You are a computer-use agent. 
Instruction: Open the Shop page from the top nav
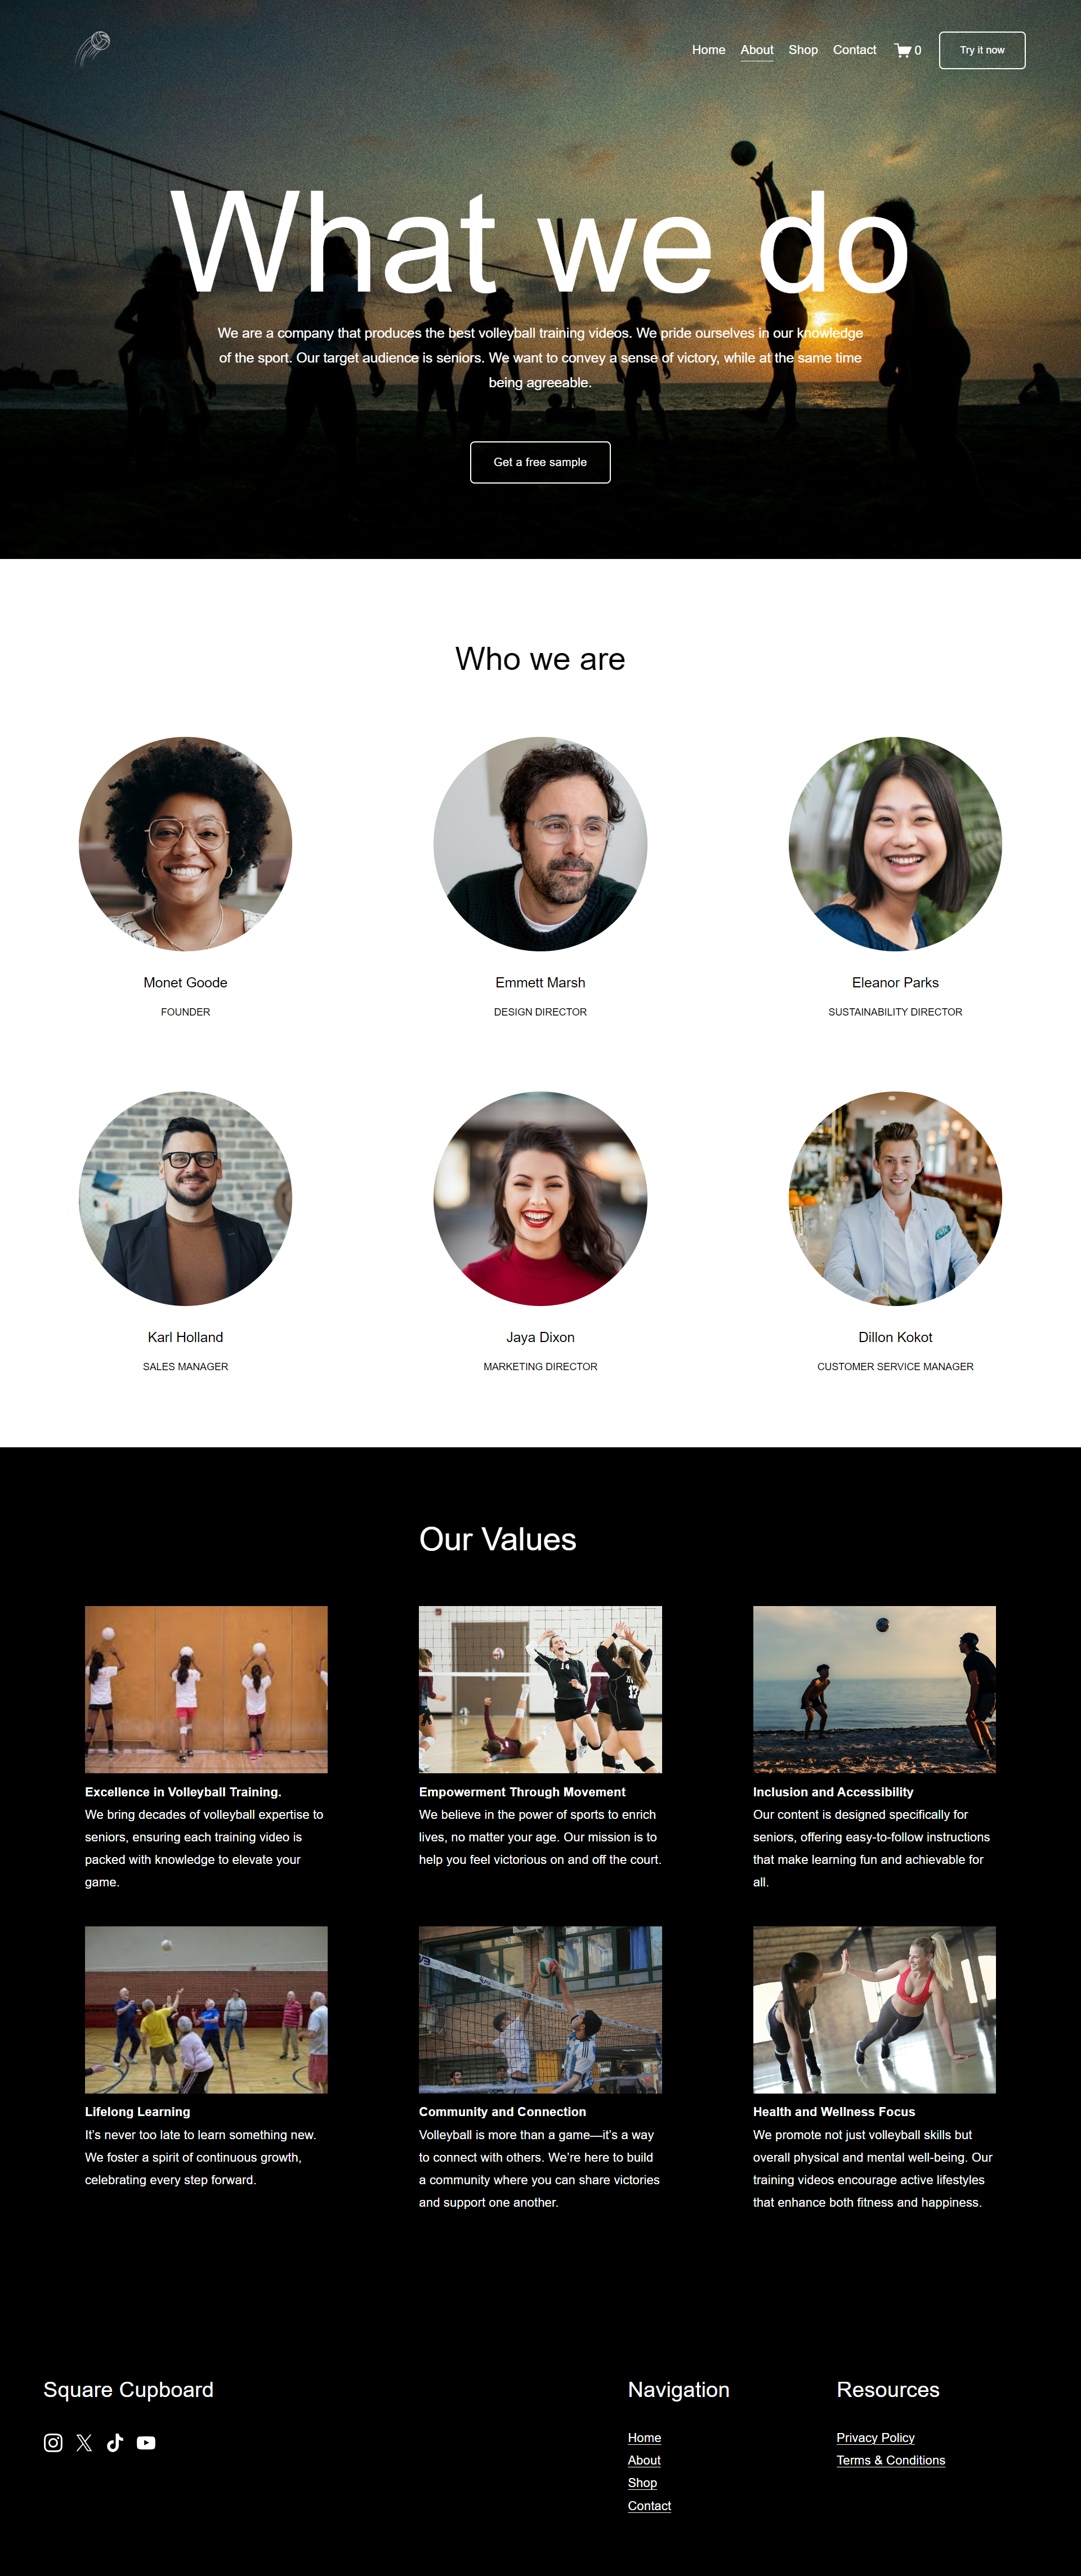point(803,50)
